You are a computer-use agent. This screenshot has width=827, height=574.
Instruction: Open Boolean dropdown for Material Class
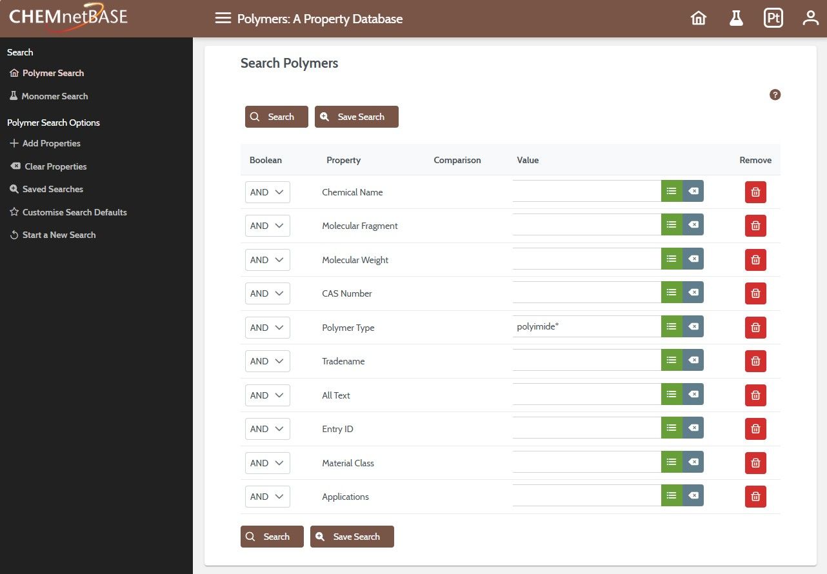(x=268, y=463)
